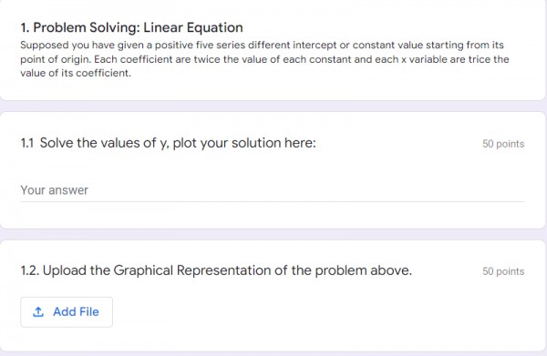Click the 1.1 question number
The width and height of the screenshot is (547, 356).
click(27, 143)
